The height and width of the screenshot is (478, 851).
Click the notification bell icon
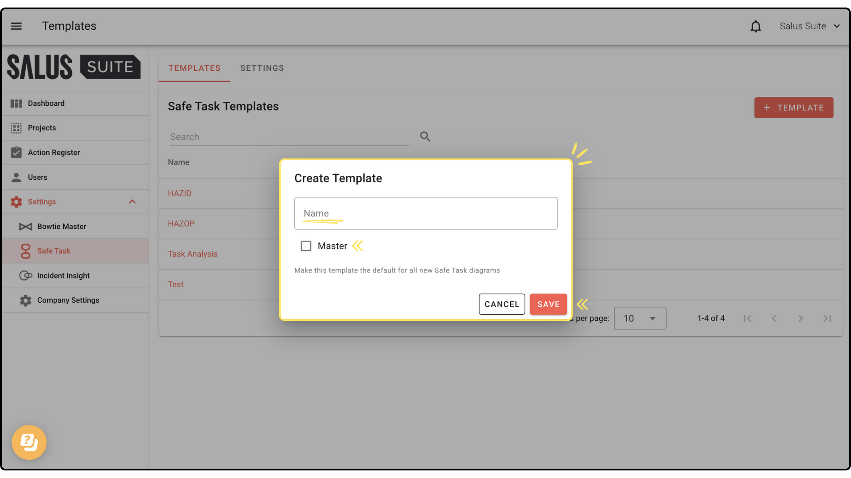click(755, 27)
